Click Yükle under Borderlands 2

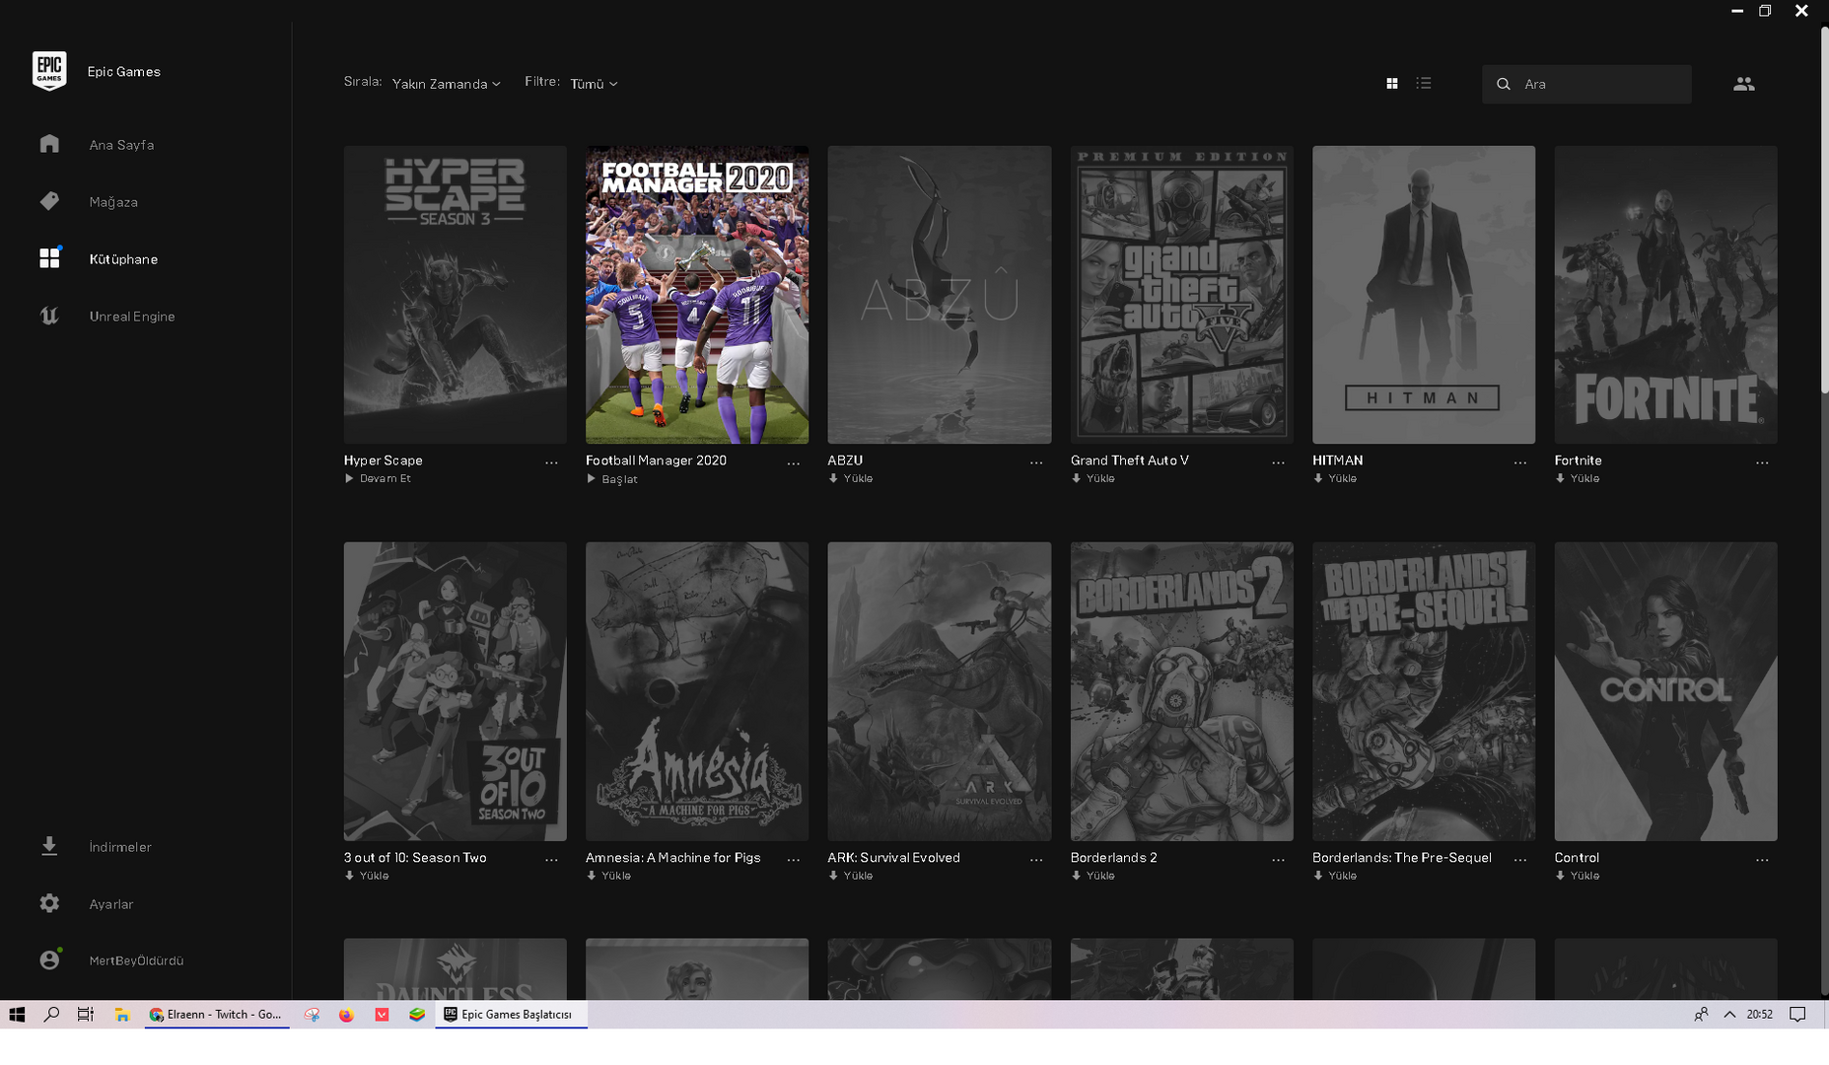[1093, 876]
